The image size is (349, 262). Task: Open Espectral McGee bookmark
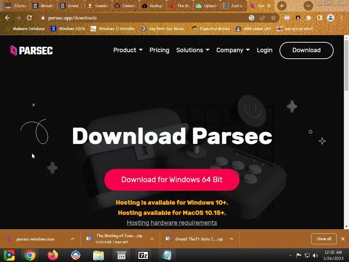point(211,29)
